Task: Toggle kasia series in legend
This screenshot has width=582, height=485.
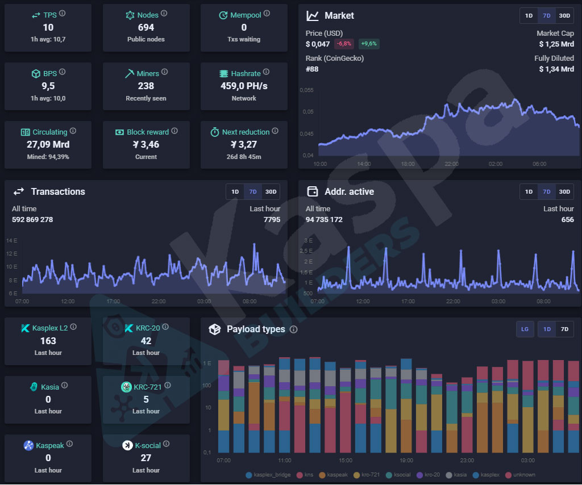Action: [x=456, y=475]
